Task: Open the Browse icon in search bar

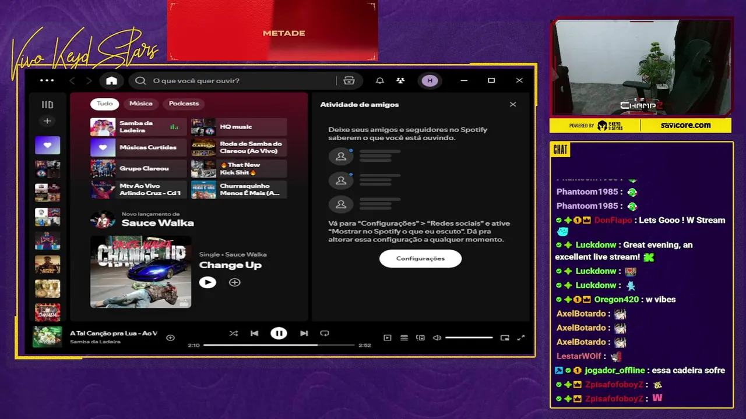Action: (349, 81)
